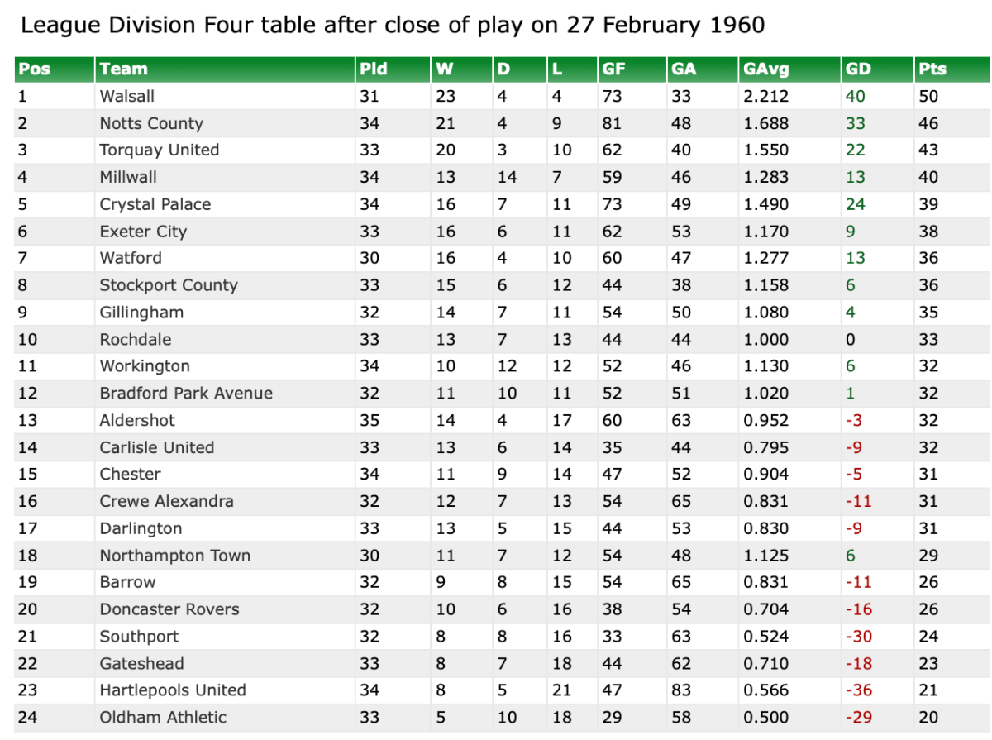Viewport: 992px width, 740px height.
Task: Sort by the Team column header
Action: (123, 69)
